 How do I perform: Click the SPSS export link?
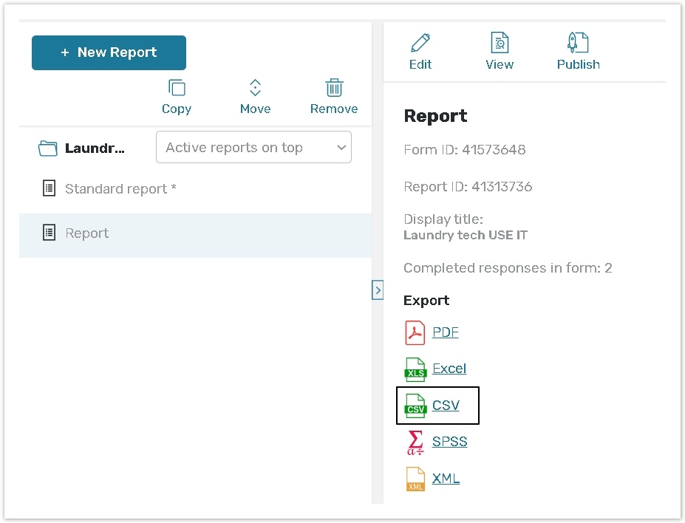point(449,442)
